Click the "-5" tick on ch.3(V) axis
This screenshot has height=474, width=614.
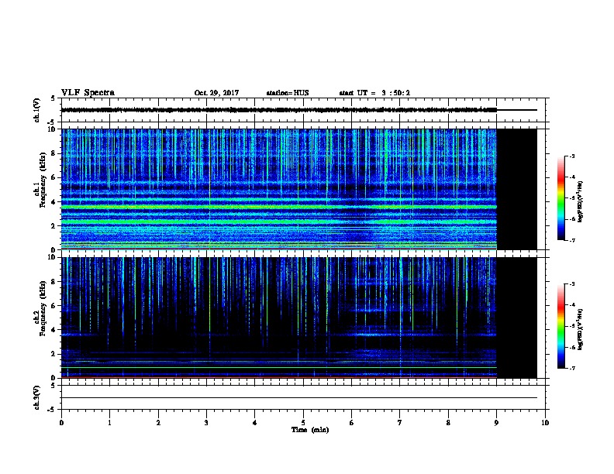pos(53,410)
